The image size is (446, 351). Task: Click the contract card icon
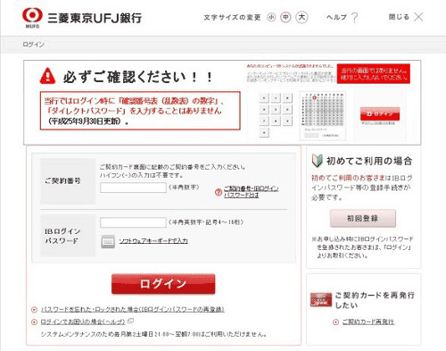[321, 300]
